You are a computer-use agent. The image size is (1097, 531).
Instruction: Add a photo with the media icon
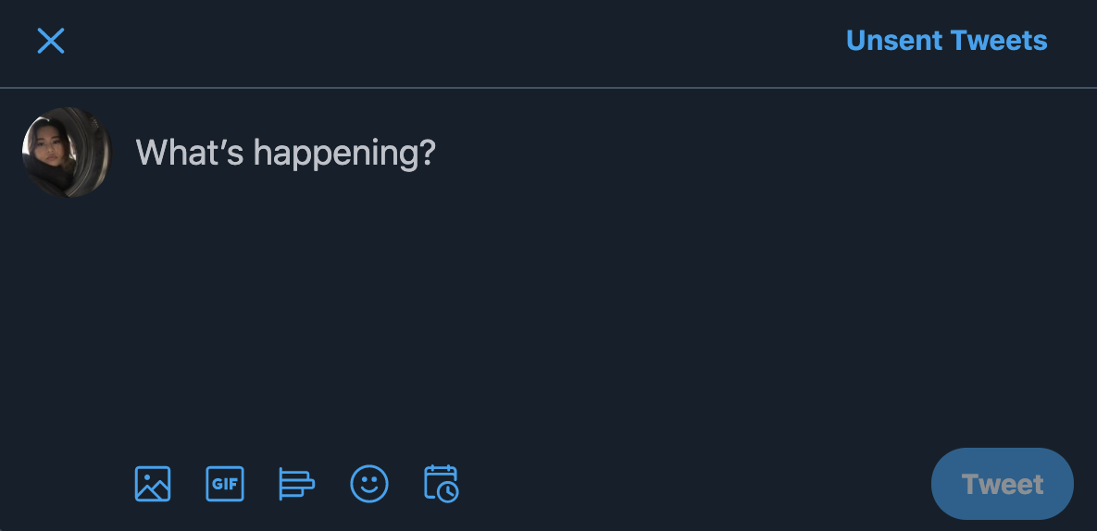pyautogui.click(x=153, y=484)
